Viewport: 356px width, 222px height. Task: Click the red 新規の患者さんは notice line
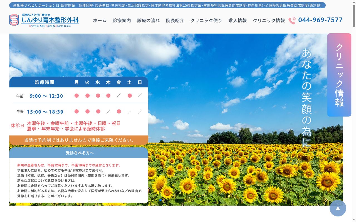[x=69, y=165]
